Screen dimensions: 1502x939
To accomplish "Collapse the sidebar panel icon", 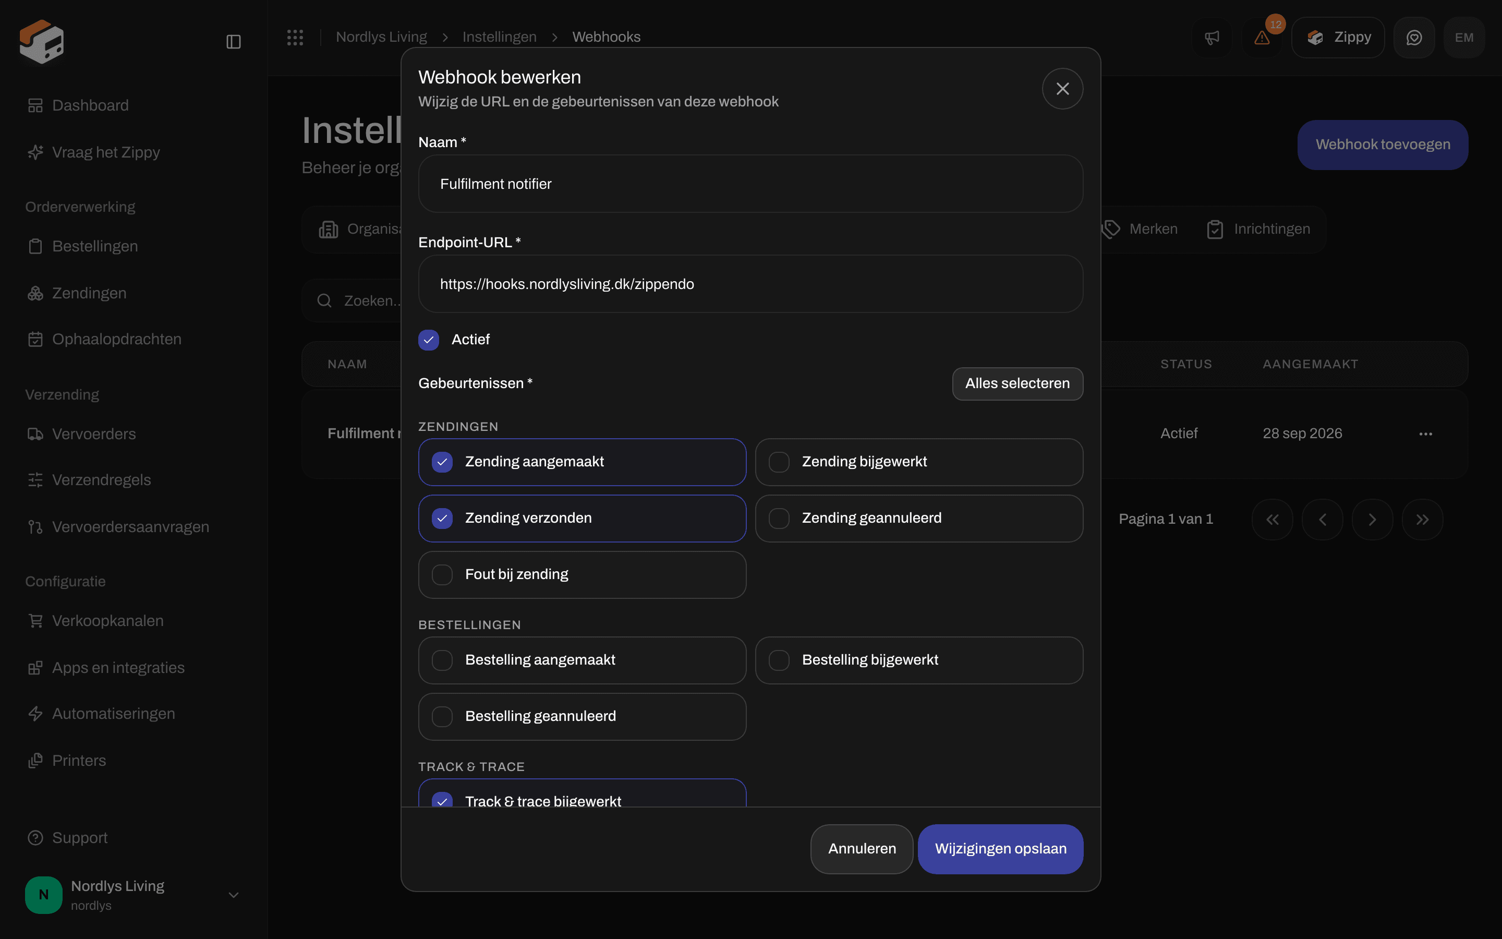I will (233, 42).
